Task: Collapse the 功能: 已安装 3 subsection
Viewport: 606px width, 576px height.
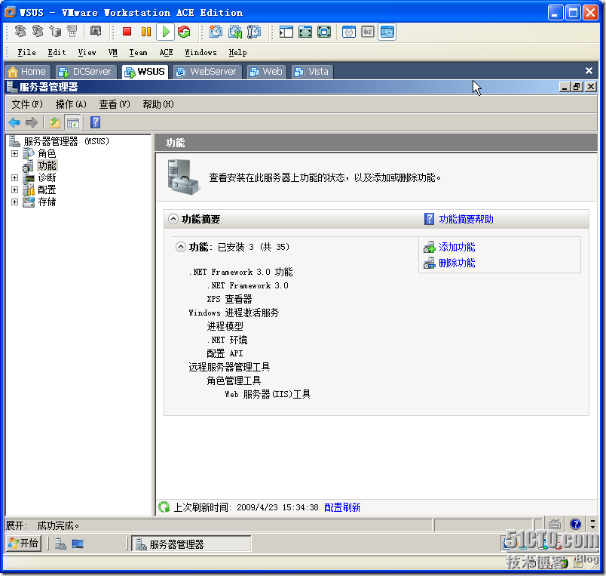Action: [180, 247]
